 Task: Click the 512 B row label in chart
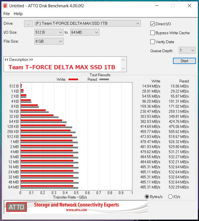click(14, 86)
